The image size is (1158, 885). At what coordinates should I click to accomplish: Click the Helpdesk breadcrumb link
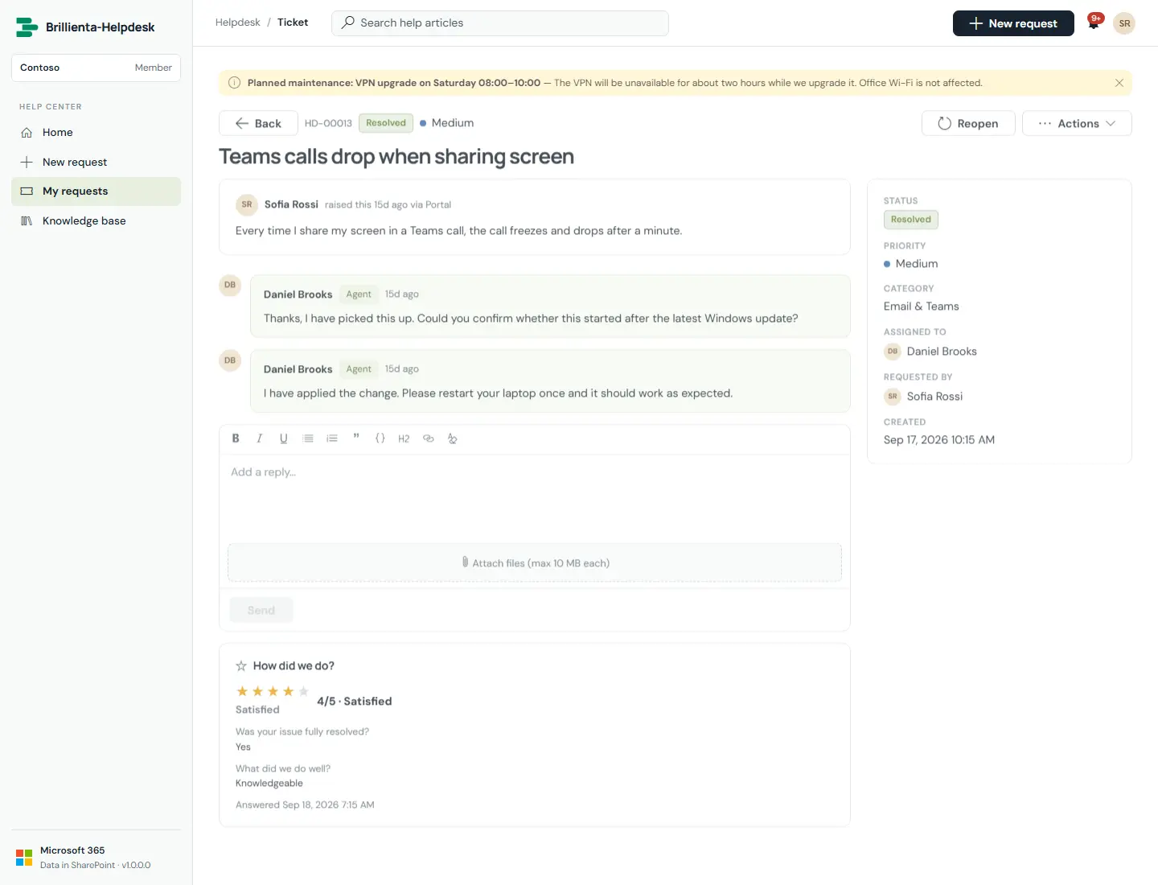pyautogui.click(x=238, y=23)
